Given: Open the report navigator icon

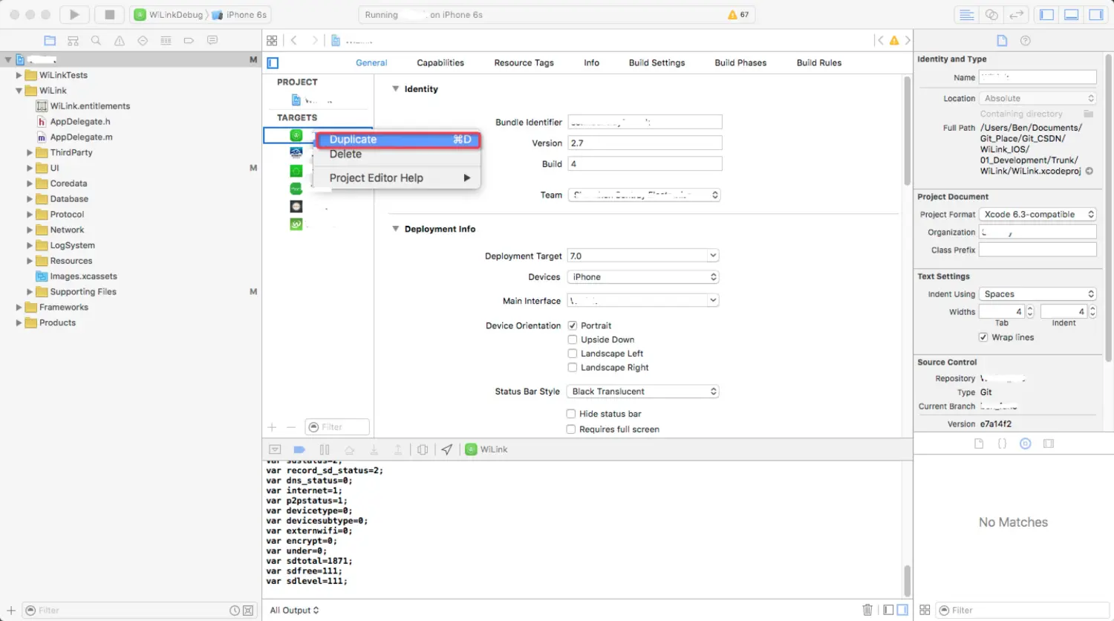Looking at the screenshot, I should point(212,41).
